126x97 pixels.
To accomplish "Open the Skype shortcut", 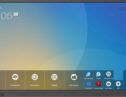I will (x=98, y=75).
